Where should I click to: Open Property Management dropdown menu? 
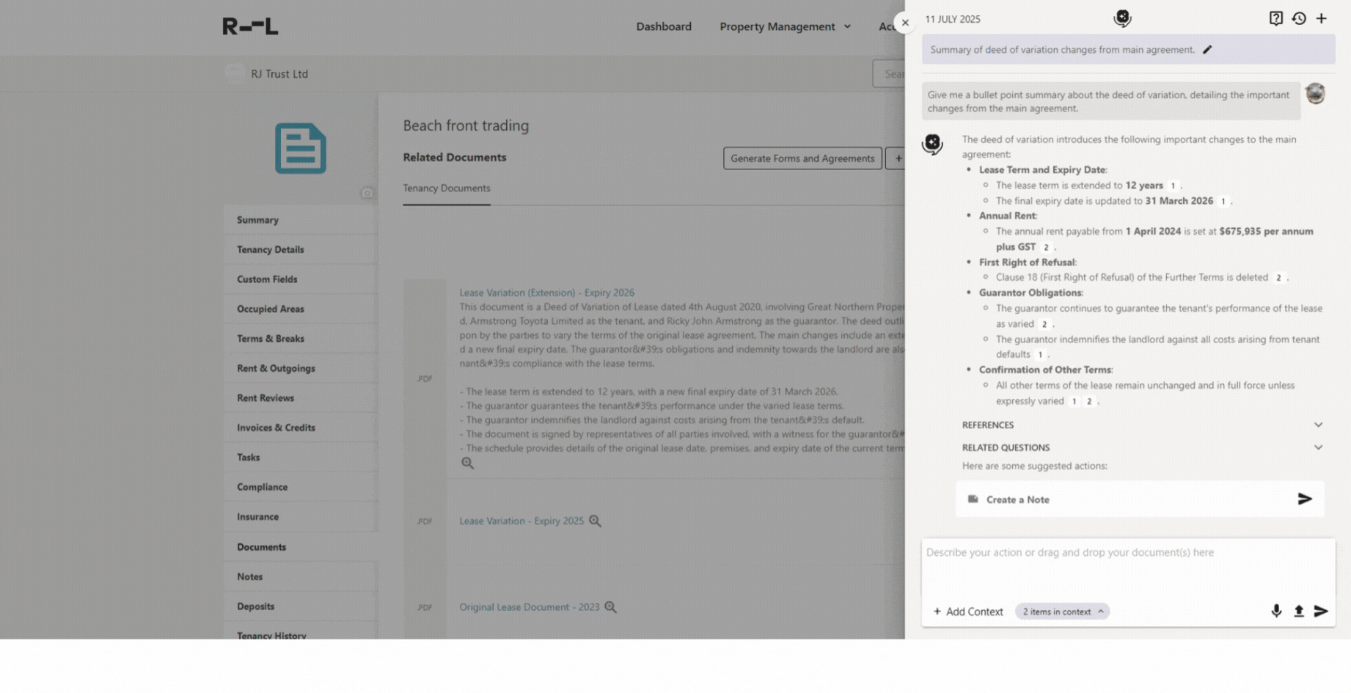click(785, 26)
